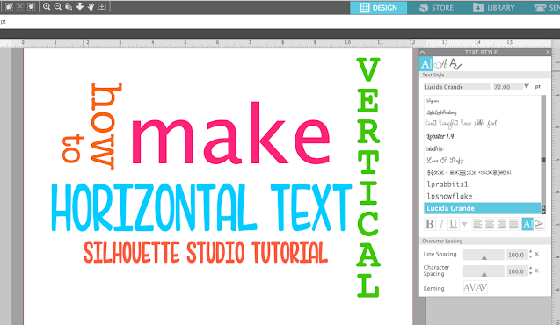
Task: Choose right text alignment icon
Action: click(x=501, y=224)
